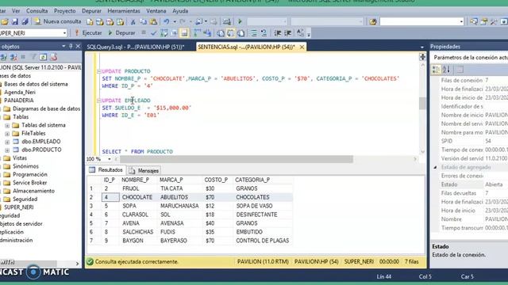Click the Parse checkmark icon
508x285 pixels.
pos(153,33)
